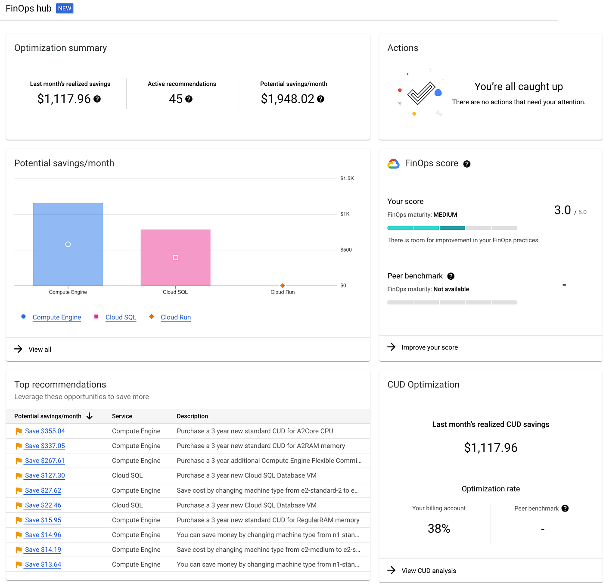The image size is (603, 587).
Task: Open the Save $14.19 recommendation
Action: point(43,550)
